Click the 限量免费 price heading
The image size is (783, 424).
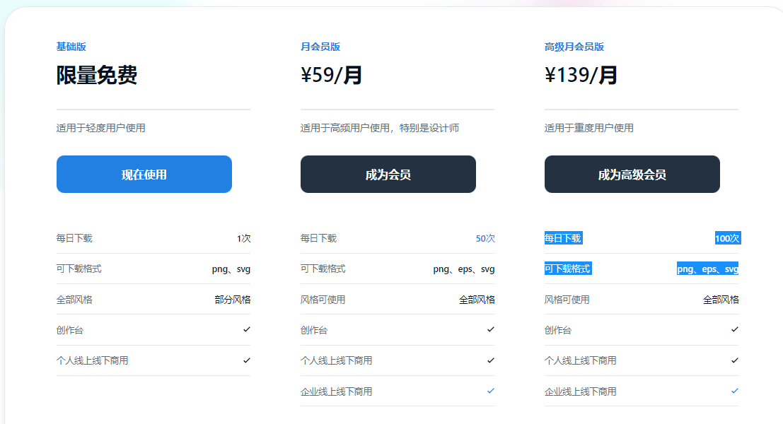[97, 75]
